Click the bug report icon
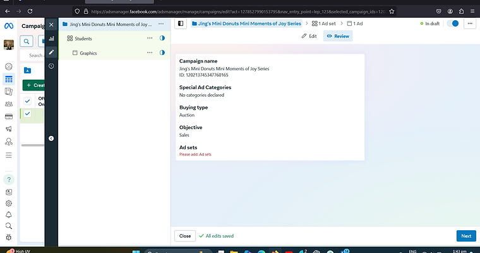Image resolution: width=480 pixels, height=253 pixels. coord(9,237)
